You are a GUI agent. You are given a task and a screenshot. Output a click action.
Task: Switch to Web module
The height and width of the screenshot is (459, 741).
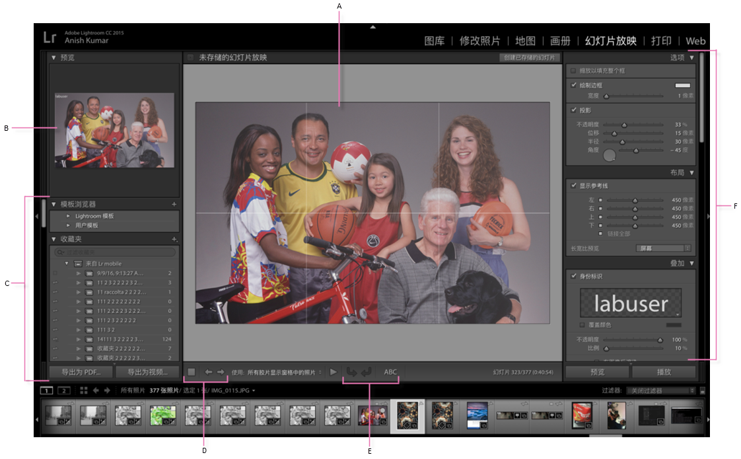click(x=695, y=41)
